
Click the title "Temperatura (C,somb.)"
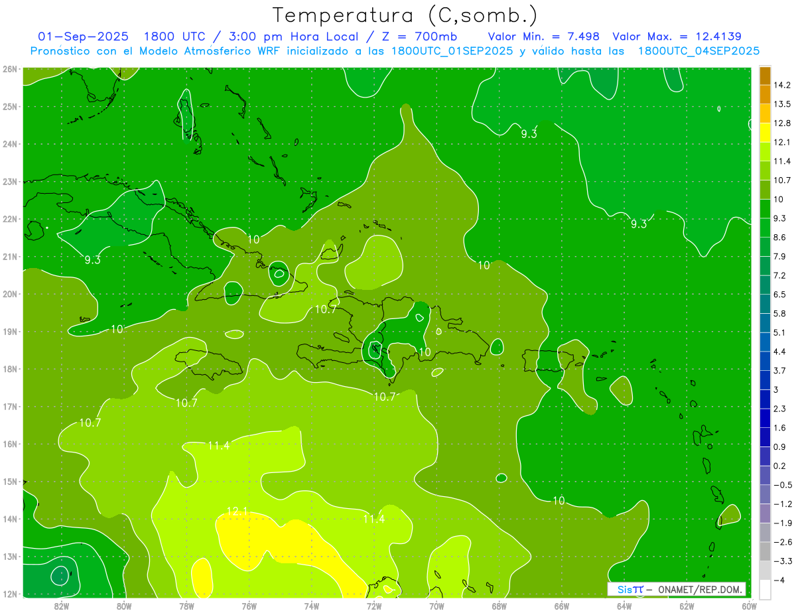point(405,15)
